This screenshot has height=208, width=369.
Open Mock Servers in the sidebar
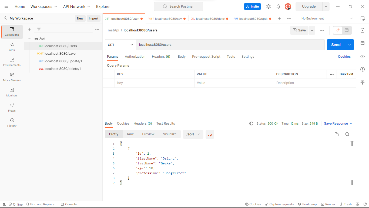point(12,77)
